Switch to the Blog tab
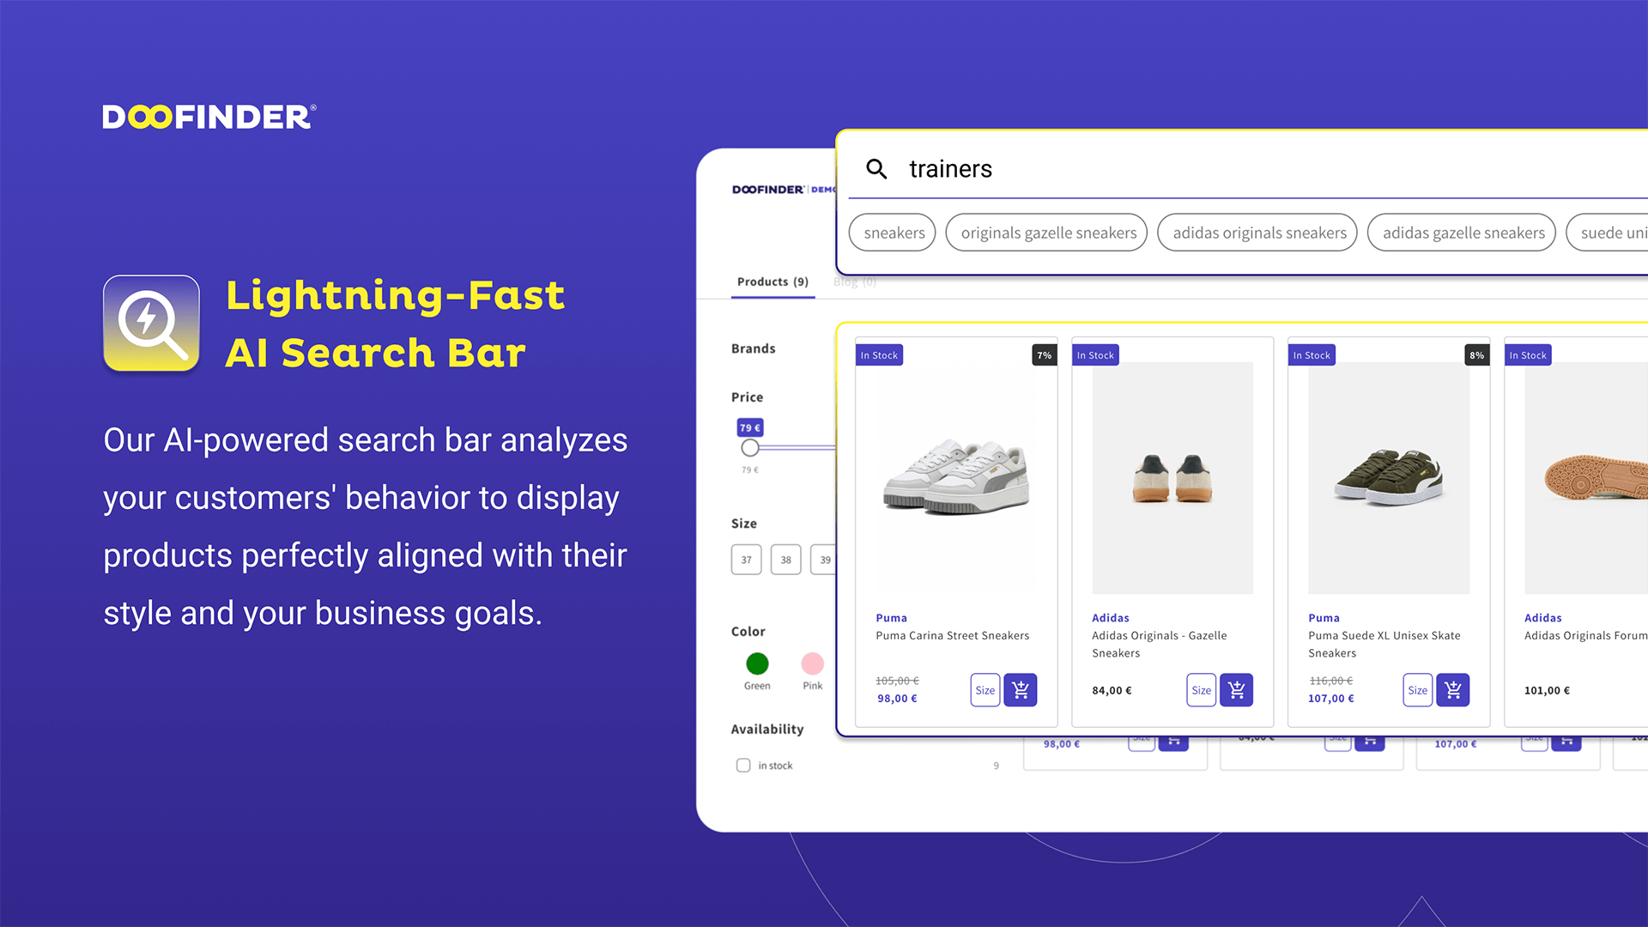The width and height of the screenshot is (1648, 927). (x=855, y=283)
